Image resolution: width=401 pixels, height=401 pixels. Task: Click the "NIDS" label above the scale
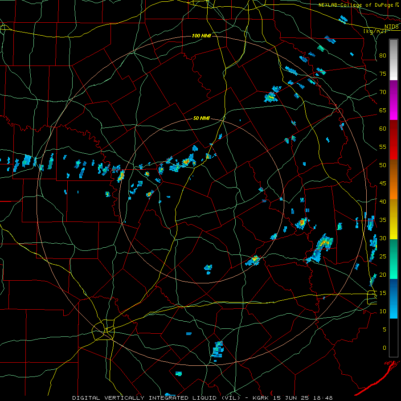[392, 27]
